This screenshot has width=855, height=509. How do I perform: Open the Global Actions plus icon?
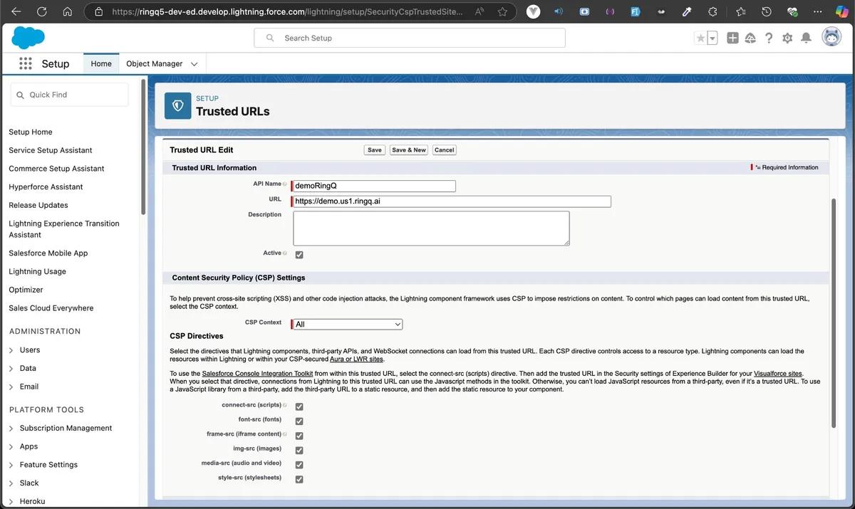click(x=732, y=38)
